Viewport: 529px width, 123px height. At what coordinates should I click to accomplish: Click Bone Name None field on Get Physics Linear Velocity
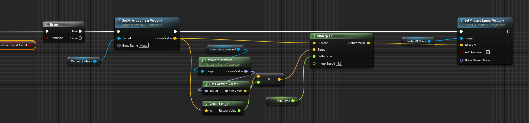[144, 46]
